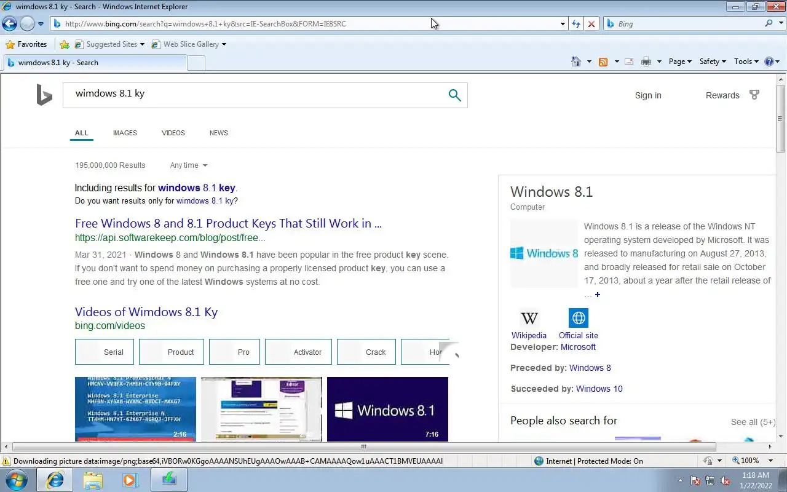This screenshot has width=787, height=492.
Task: Open Windows Explorer folder on taskbar
Action: click(93, 480)
